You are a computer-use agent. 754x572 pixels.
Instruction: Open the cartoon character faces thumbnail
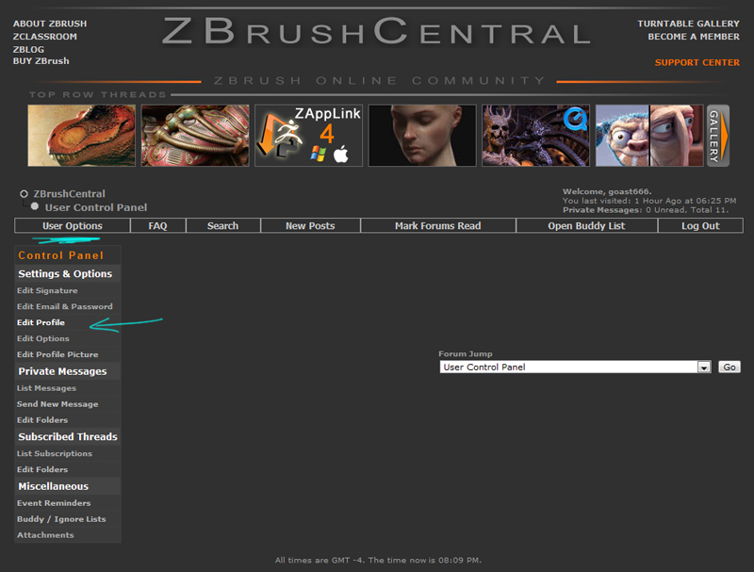tap(649, 136)
